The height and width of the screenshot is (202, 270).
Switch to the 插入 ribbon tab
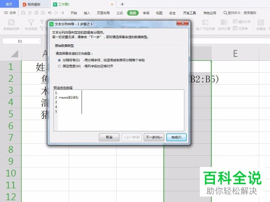coord(87,13)
